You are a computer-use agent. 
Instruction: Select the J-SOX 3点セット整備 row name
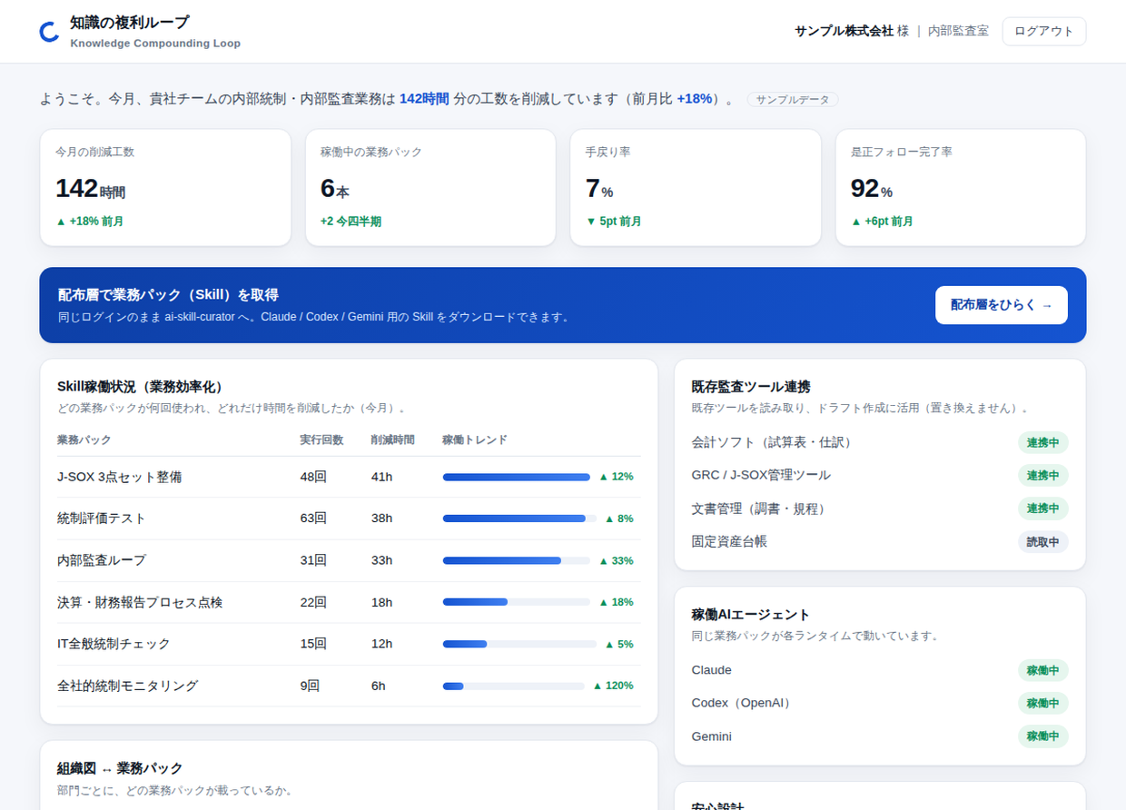119,477
